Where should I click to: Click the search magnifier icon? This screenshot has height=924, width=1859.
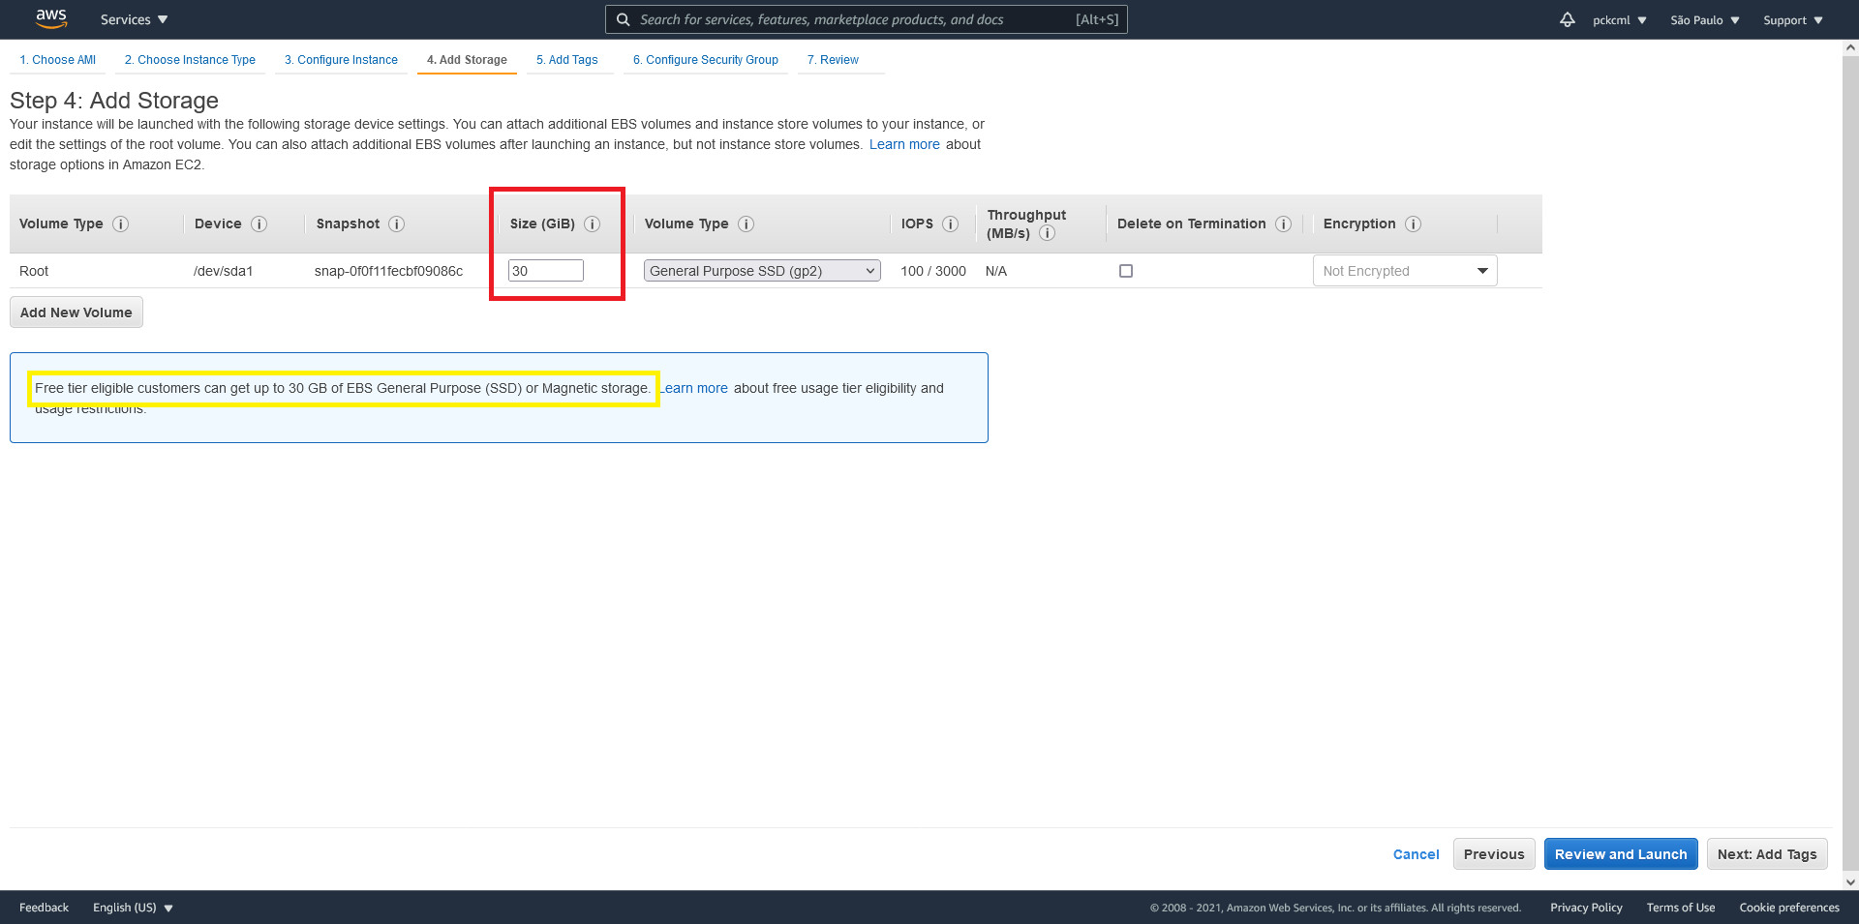(x=623, y=18)
